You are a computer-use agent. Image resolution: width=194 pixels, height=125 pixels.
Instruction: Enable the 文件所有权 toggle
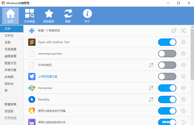(167, 65)
